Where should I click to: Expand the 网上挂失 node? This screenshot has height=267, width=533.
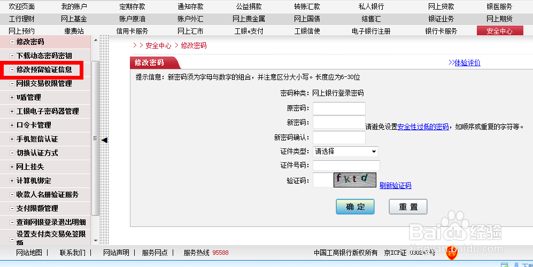tap(12, 167)
